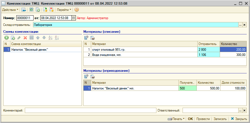
Task: Select the Вода очищенная, мл. material row
Action: point(144,55)
